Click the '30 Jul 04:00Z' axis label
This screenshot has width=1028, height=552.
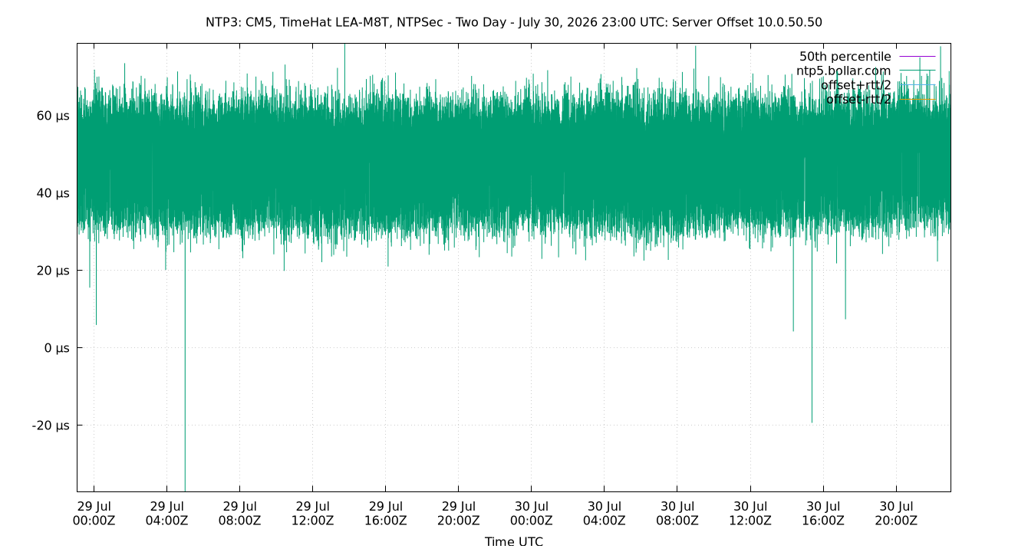click(604, 513)
